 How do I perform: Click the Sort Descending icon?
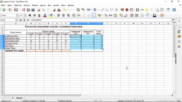[112, 10]
